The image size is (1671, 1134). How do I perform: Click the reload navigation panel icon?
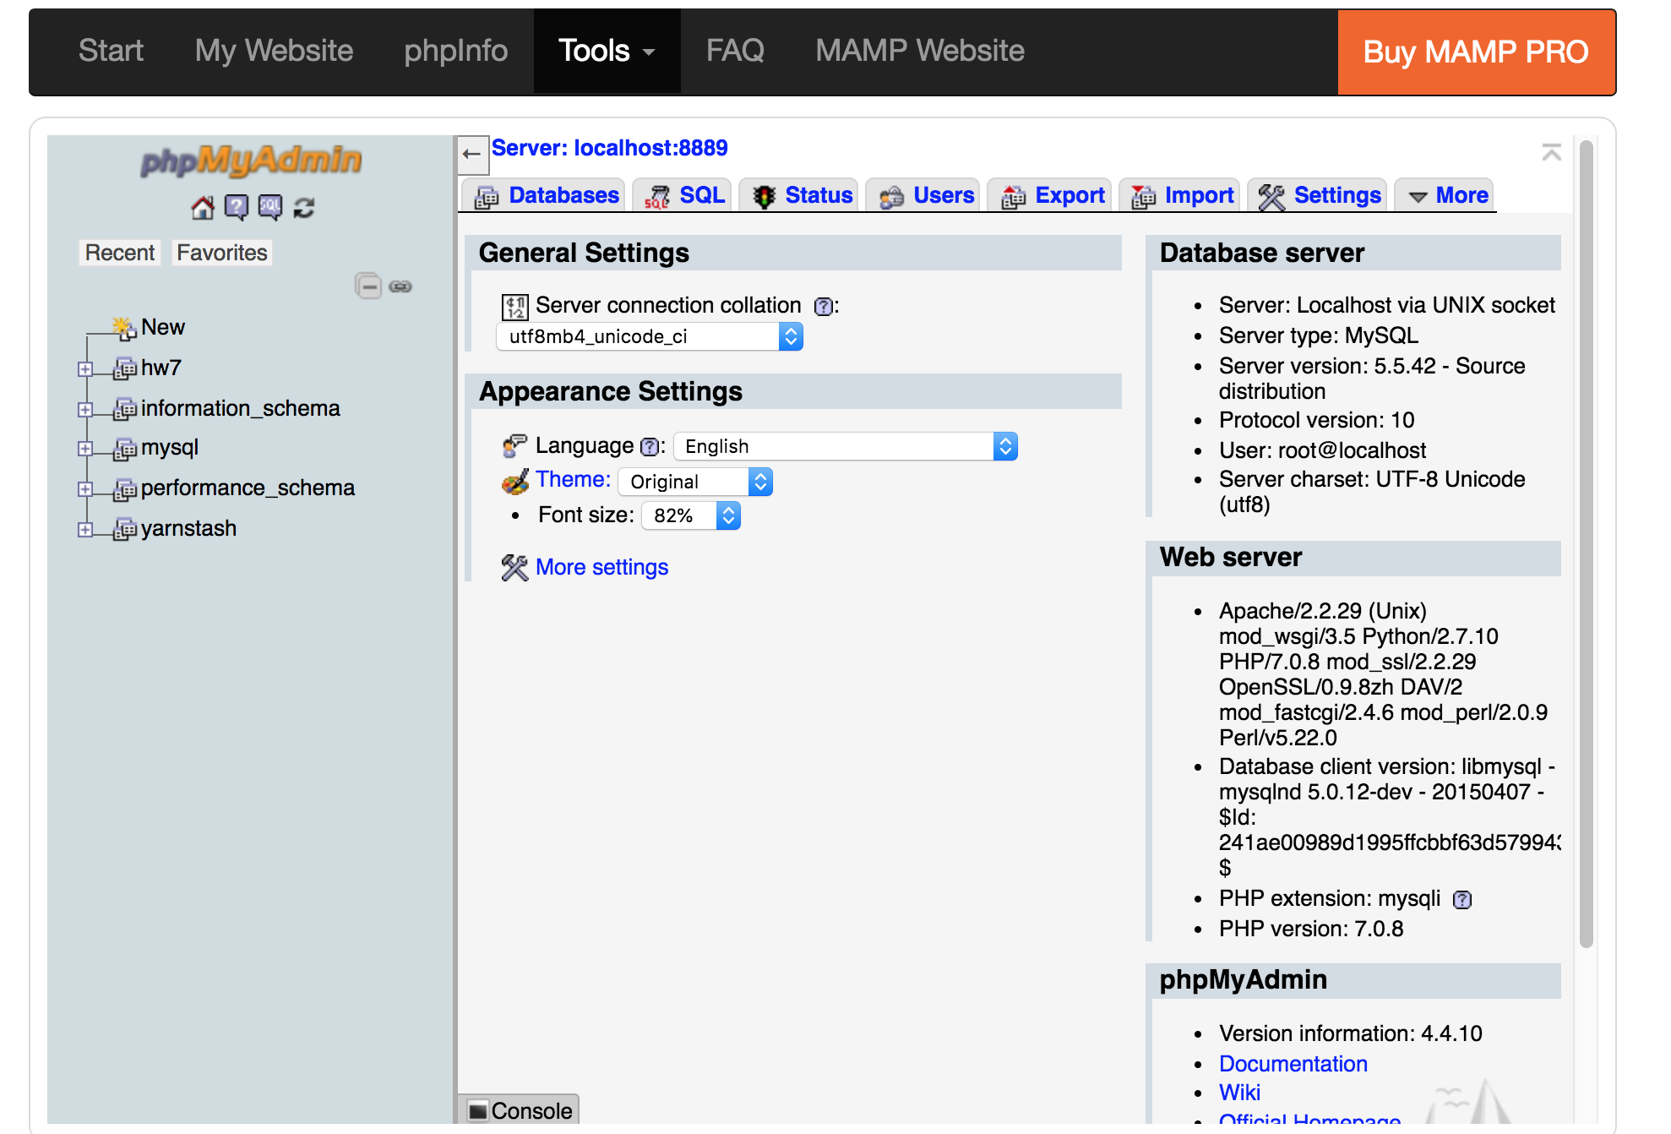tap(304, 208)
